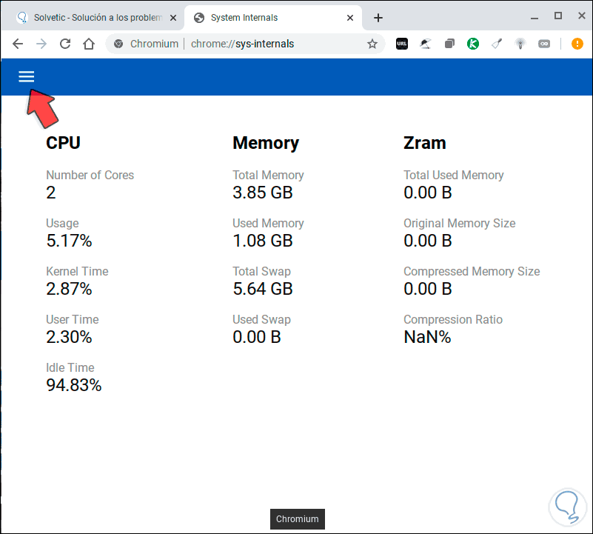Viewport: 593px width, 534px height.
Task: Open a new tab with plus button
Action: pyautogui.click(x=378, y=17)
